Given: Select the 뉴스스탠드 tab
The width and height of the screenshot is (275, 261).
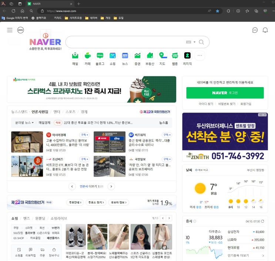Looking at the screenshot, I should pyautogui.click(x=20, y=112).
